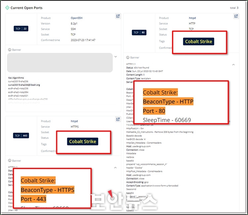Select 'Host: usadevgroup.com' under HttpPost_Metadata
The image size is (248, 215).
(x=139, y=175)
